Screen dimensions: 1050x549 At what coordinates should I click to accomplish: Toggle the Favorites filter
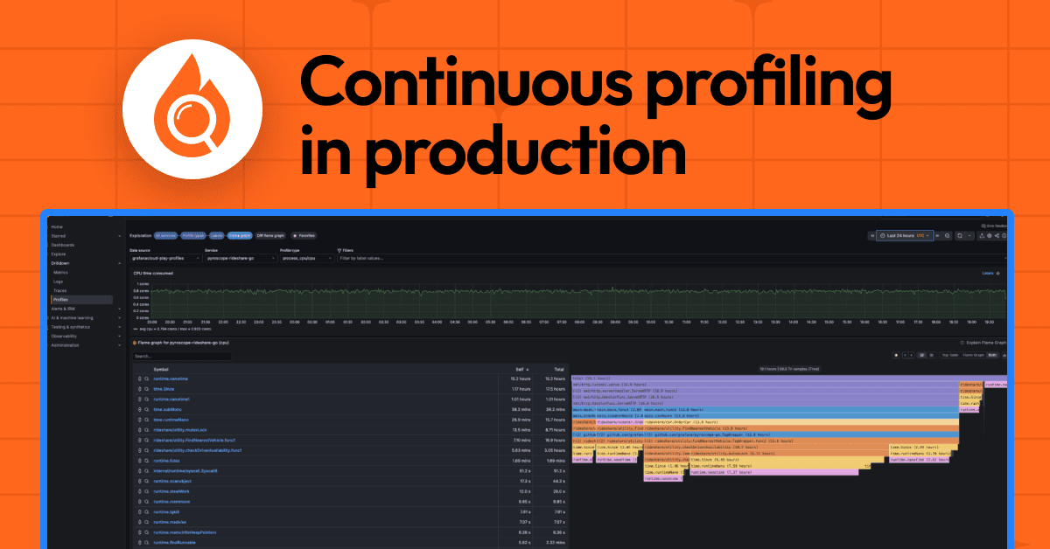tap(304, 235)
